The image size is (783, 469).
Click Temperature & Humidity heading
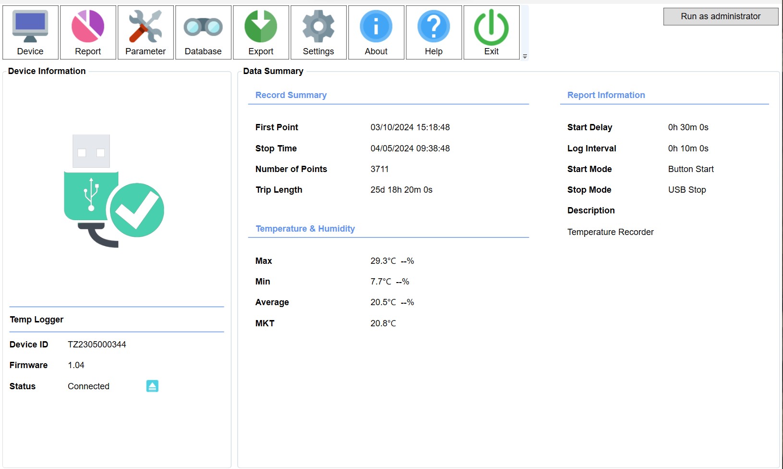pyautogui.click(x=305, y=229)
